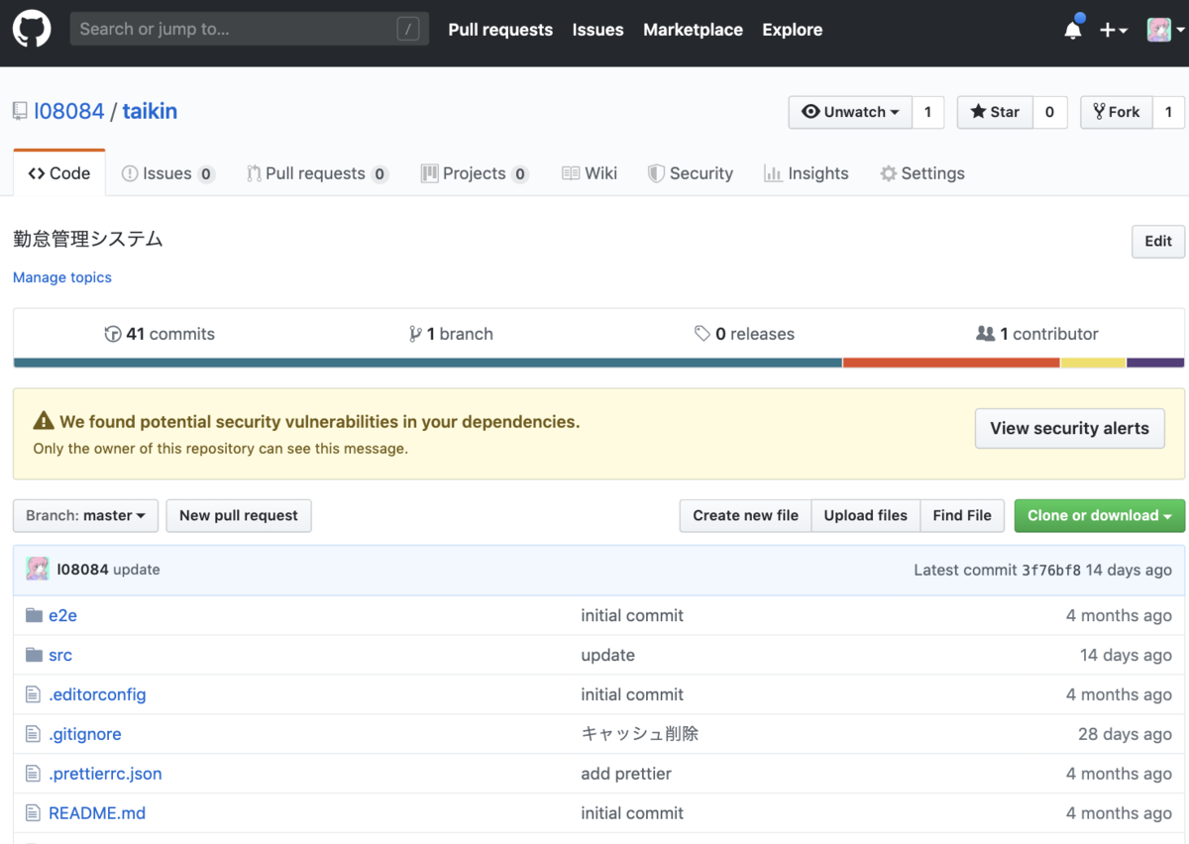
Task: Click the l08084 commit author avatar
Action: [x=38, y=570]
